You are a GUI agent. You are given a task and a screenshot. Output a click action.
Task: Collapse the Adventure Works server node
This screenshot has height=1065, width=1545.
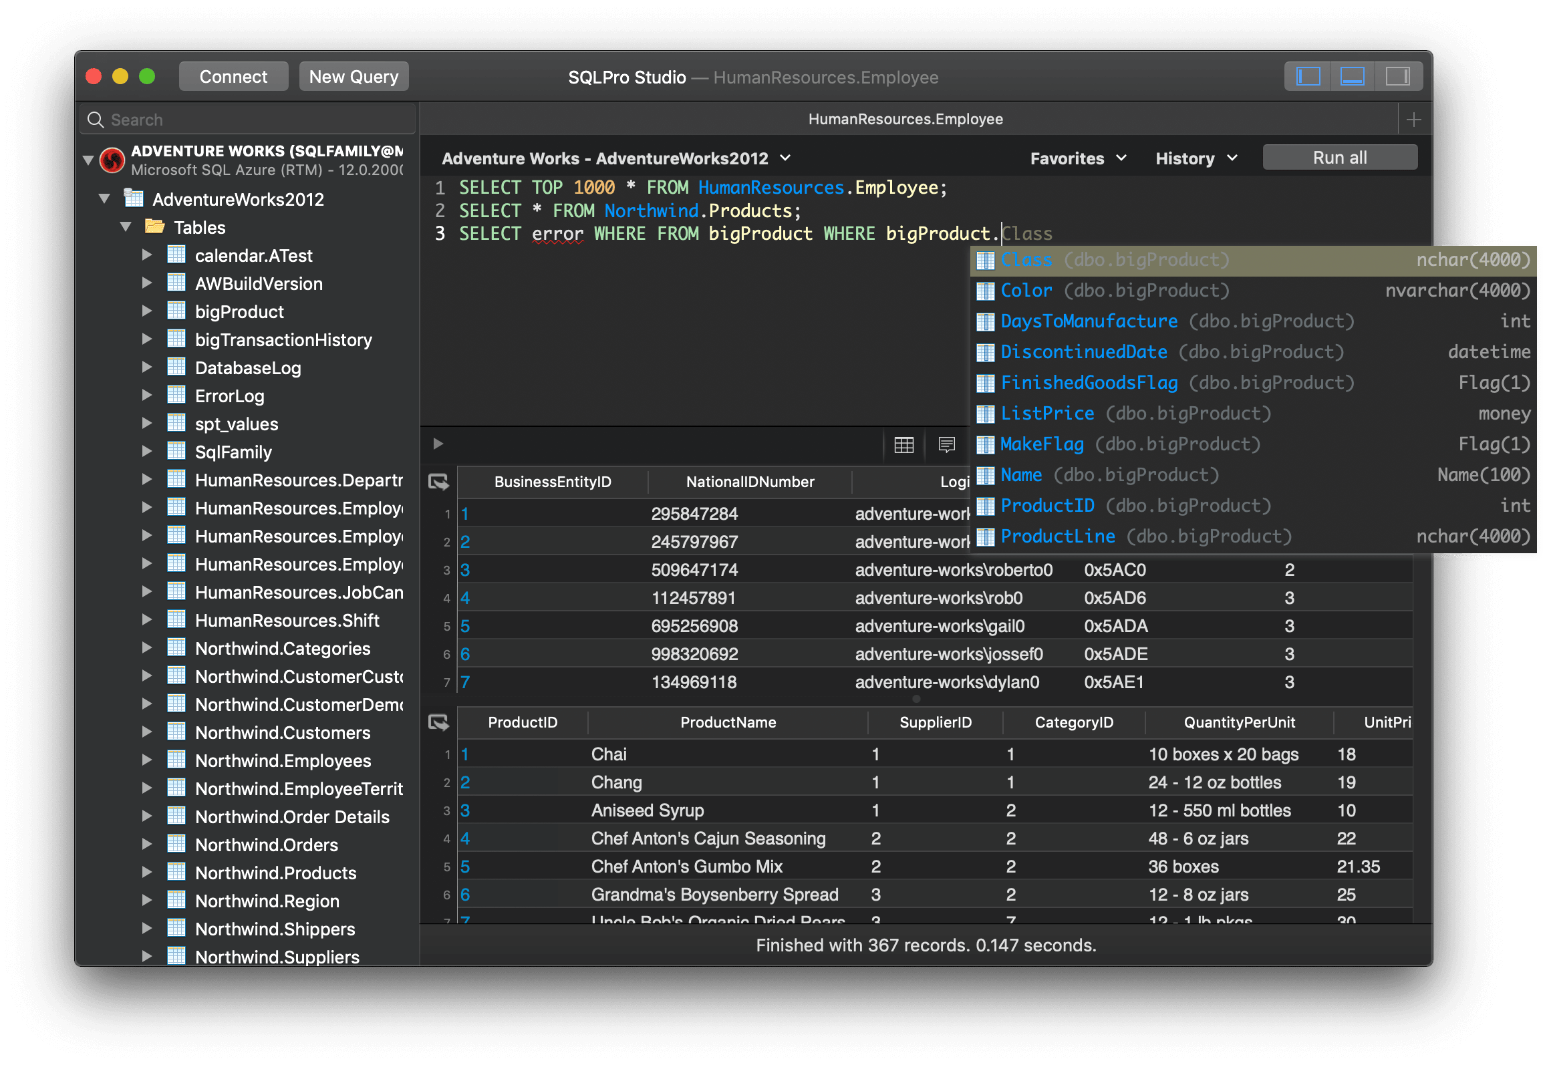click(88, 160)
